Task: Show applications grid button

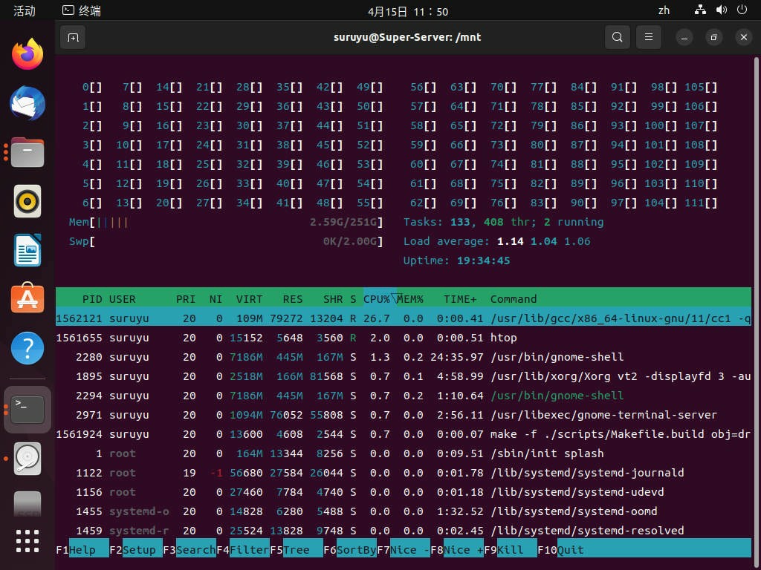Action: click(27, 541)
